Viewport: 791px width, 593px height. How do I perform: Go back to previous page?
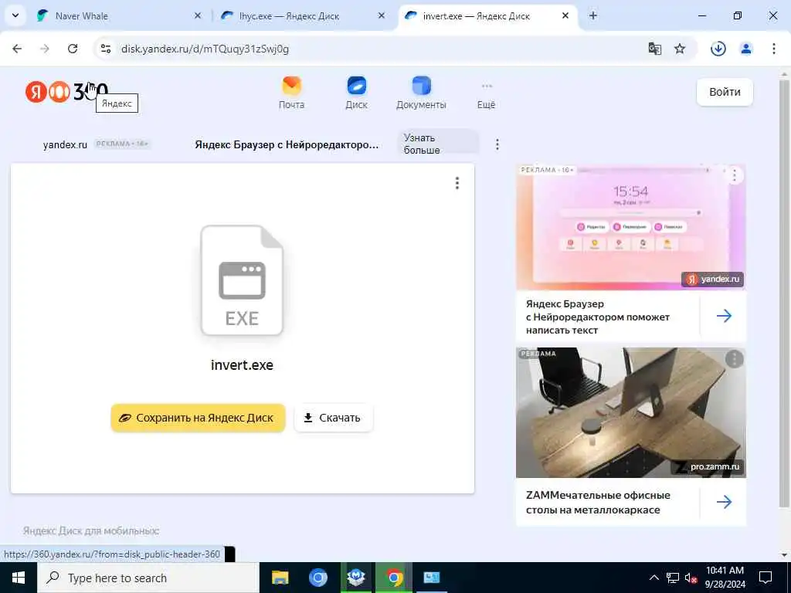pyautogui.click(x=17, y=49)
